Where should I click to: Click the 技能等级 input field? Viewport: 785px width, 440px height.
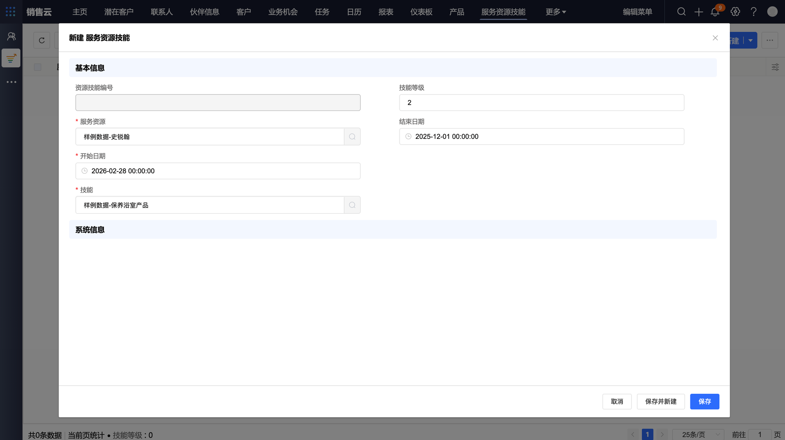coord(541,103)
